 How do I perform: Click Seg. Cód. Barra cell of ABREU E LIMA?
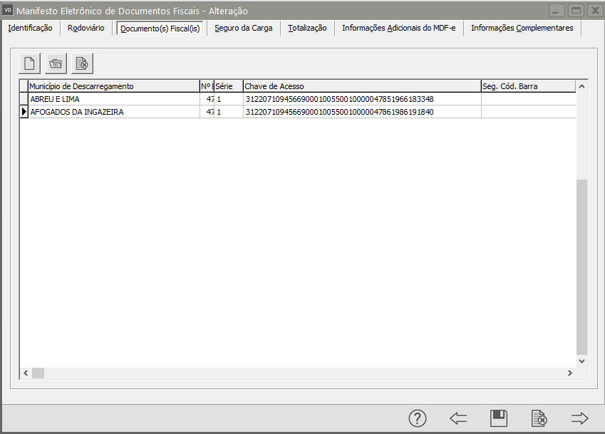(x=528, y=99)
